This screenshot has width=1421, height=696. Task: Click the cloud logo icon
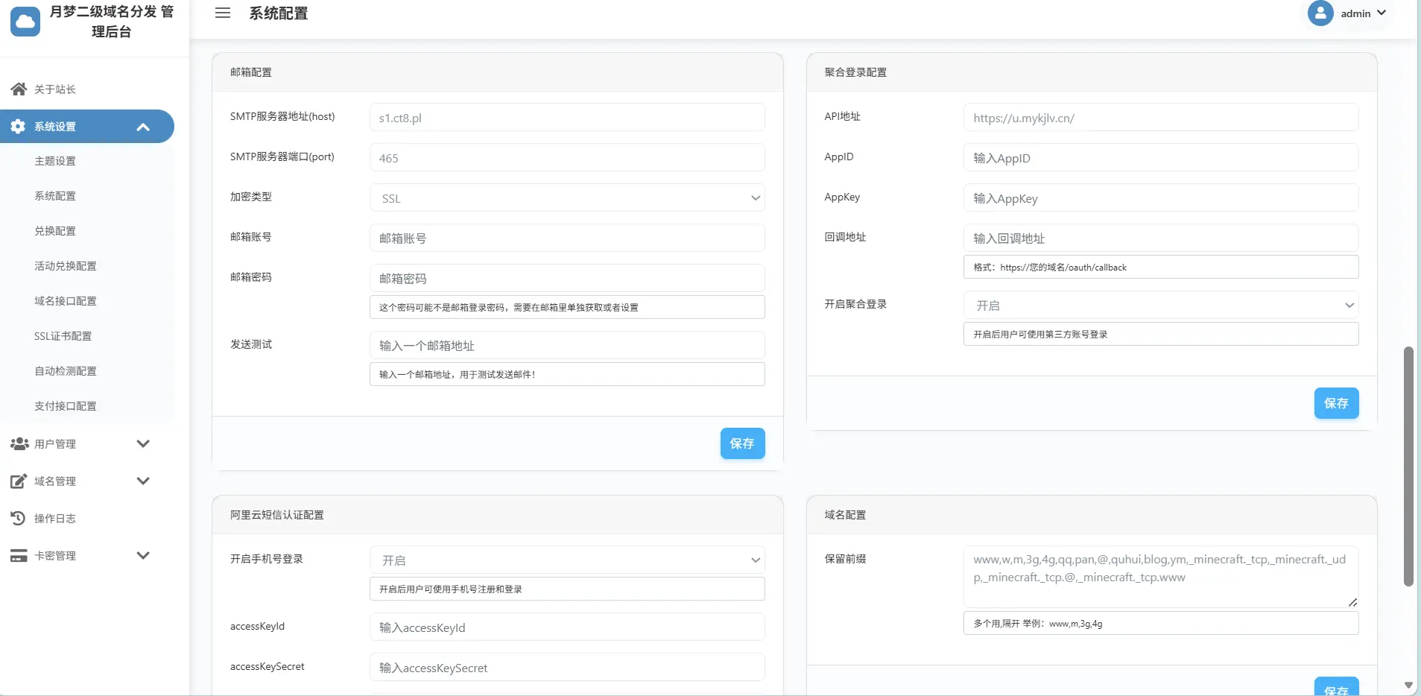25,22
